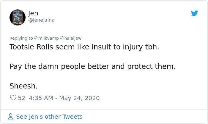Like the tweet with the heart icon
The width and height of the screenshot is (208, 124).
pyautogui.click(x=13, y=98)
